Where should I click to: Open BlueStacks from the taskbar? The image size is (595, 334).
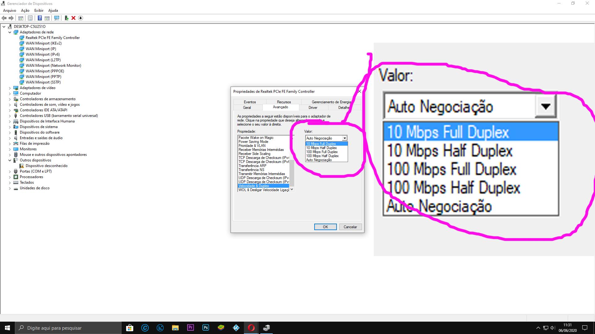pos(221,328)
